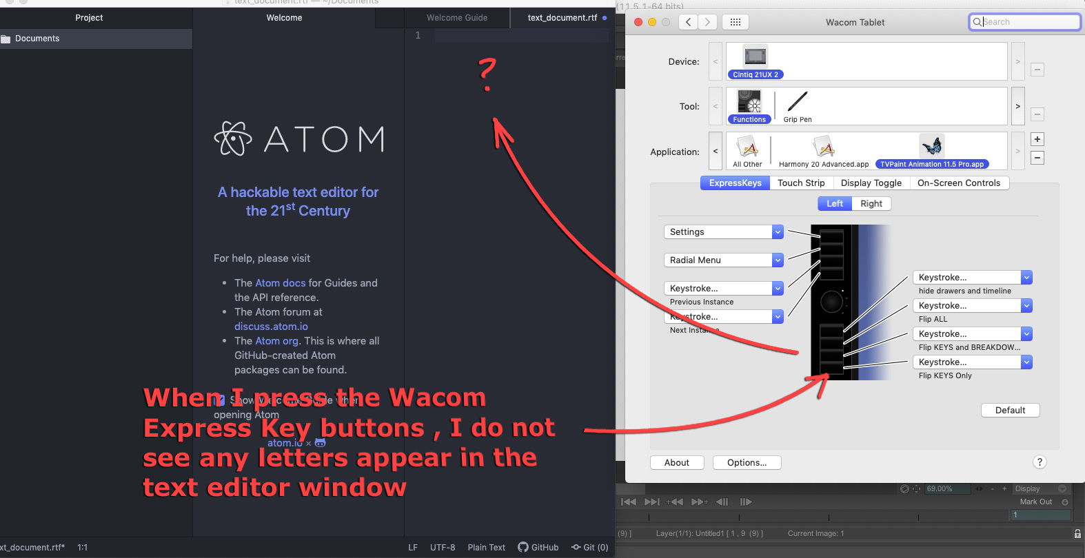Switch to the On-Screen Controls tab
The image size is (1085, 558).
(x=959, y=183)
